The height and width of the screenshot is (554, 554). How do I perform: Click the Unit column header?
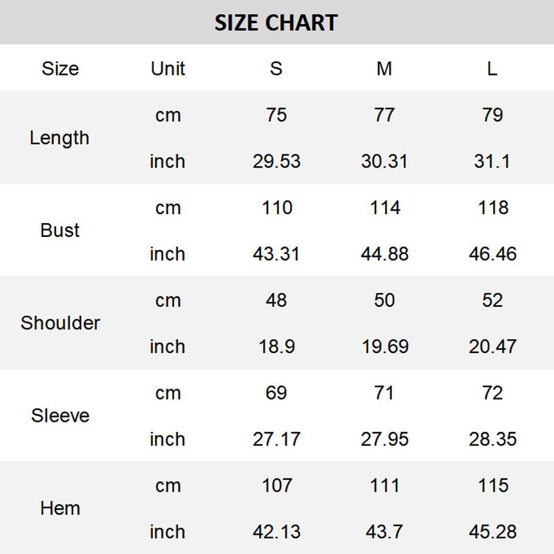168,69
